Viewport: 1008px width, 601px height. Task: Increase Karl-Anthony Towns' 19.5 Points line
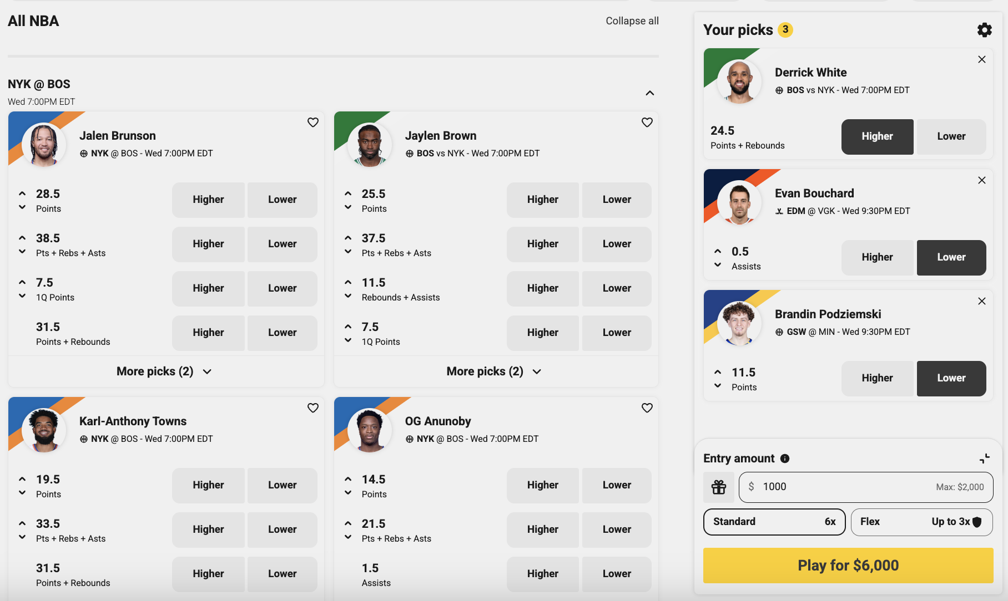pyautogui.click(x=22, y=479)
